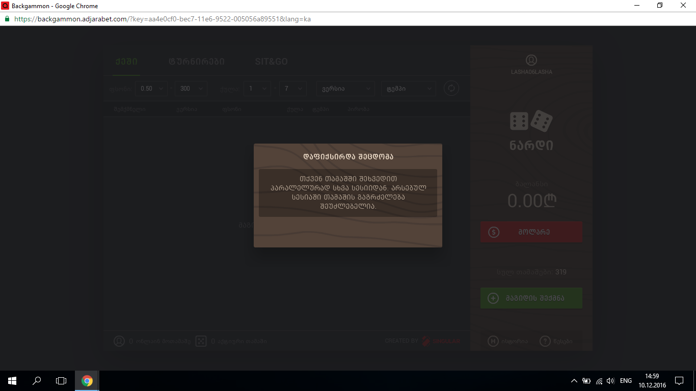Click the LASHA06LASHA username
This screenshot has height=391, width=696.
531,72
